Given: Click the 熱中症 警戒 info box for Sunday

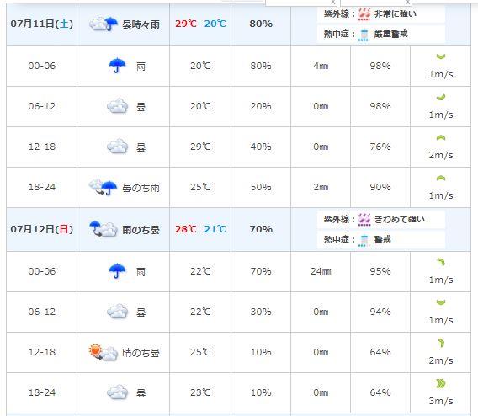Looking at the screenshot, I should pos(381,240).
